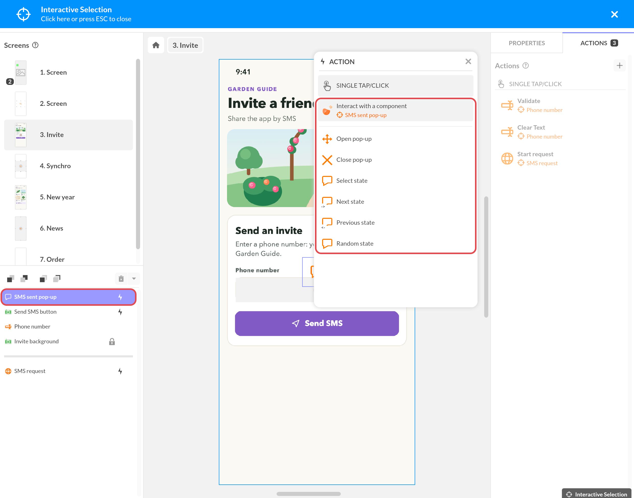
Task: Select the Phone number component row
Action: tap(69, 326)
